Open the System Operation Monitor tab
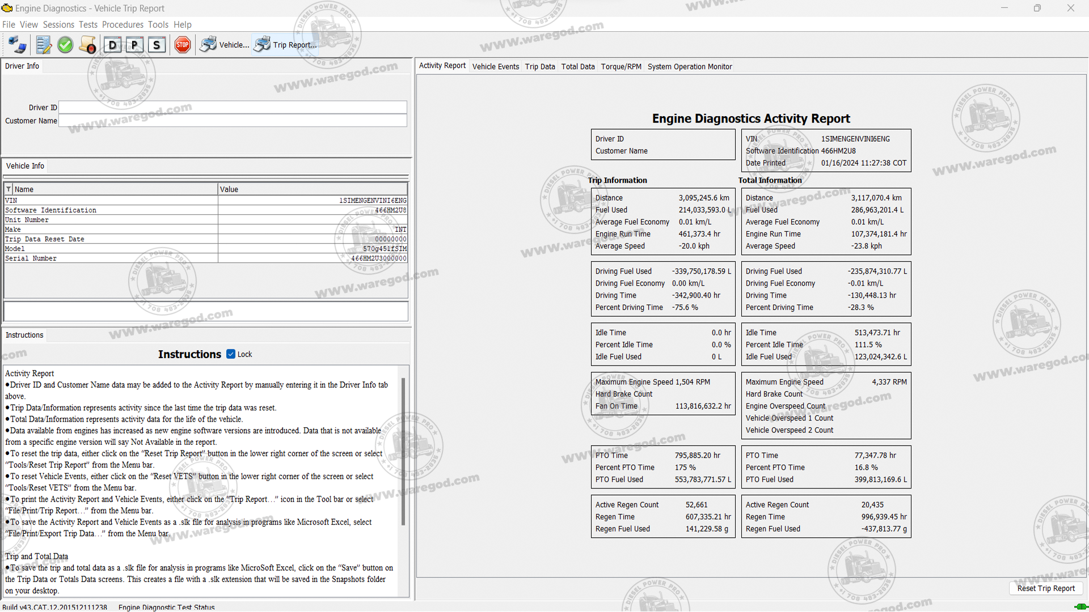Viewport: 1089px width, 612px height. click(x=690, y=66)
